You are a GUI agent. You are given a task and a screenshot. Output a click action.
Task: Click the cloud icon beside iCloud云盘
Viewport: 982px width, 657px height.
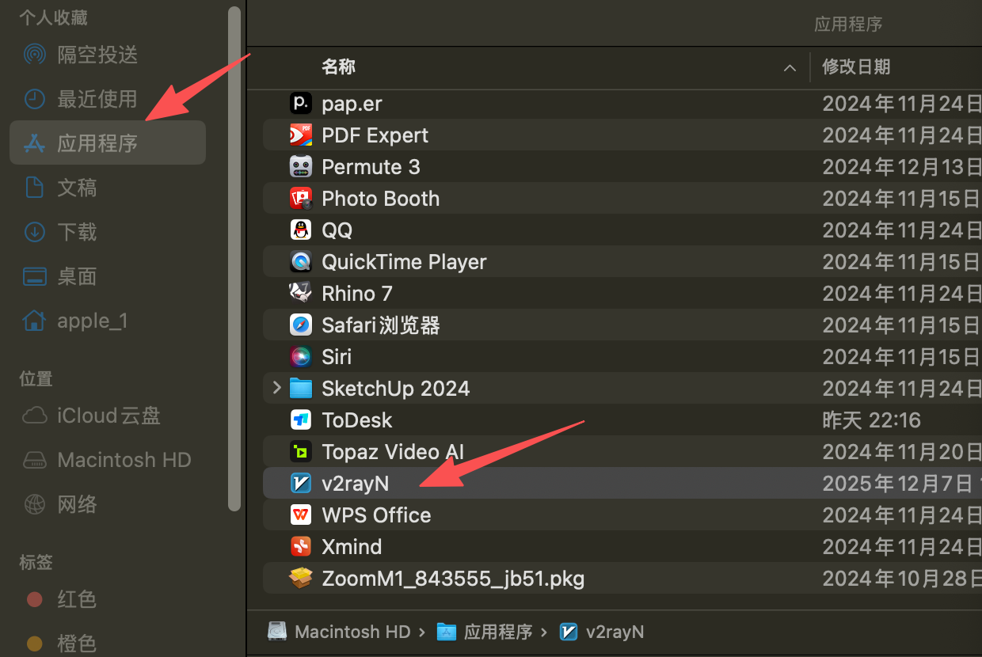tap(35, 416)
